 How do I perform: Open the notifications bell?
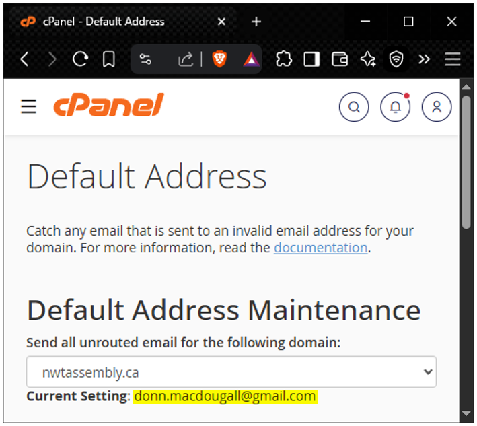(x=395, y=107)
